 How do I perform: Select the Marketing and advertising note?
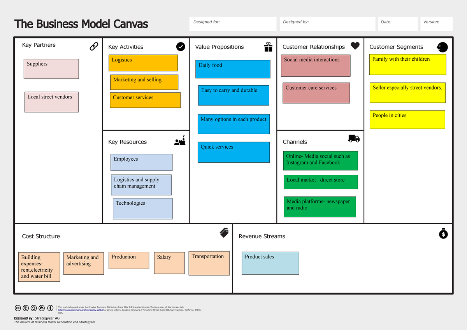coord(84,263)
